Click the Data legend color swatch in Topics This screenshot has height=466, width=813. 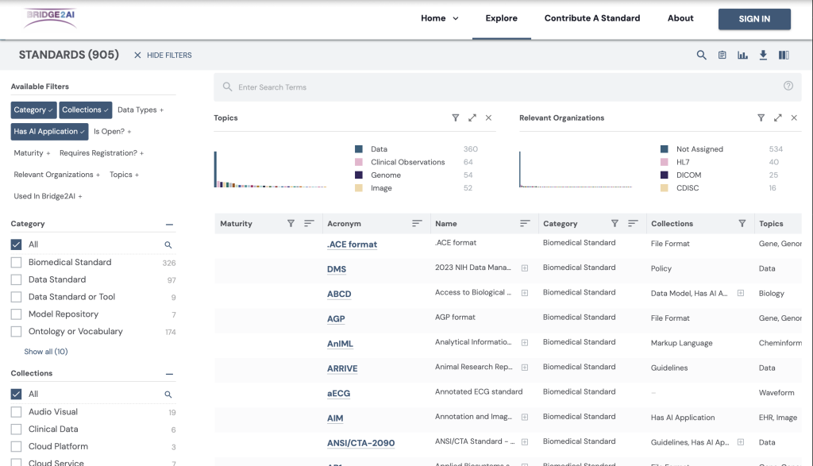(359, 149)
